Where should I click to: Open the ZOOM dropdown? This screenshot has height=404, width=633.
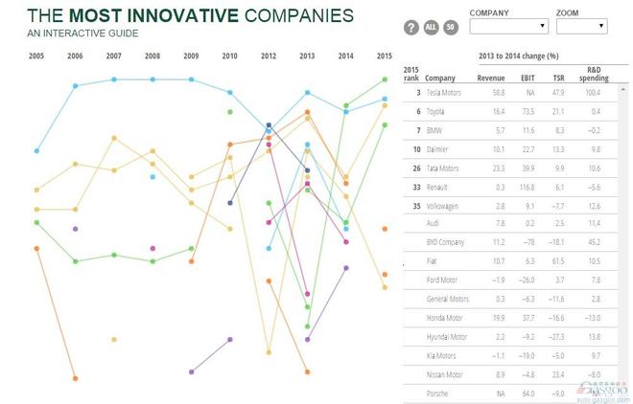pos(581,27)
